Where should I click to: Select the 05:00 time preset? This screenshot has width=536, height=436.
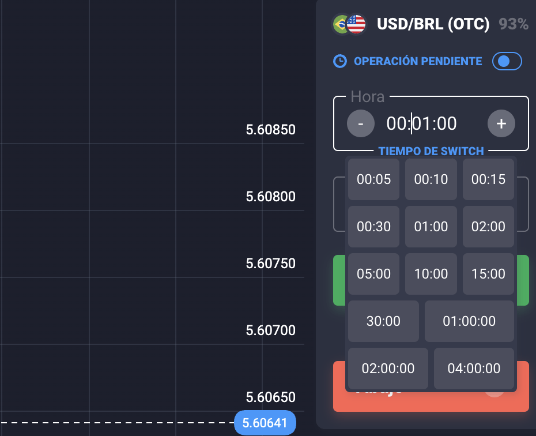(373, 273)
